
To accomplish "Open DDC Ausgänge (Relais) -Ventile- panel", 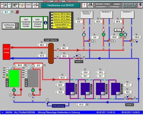I will click(26, 23).
